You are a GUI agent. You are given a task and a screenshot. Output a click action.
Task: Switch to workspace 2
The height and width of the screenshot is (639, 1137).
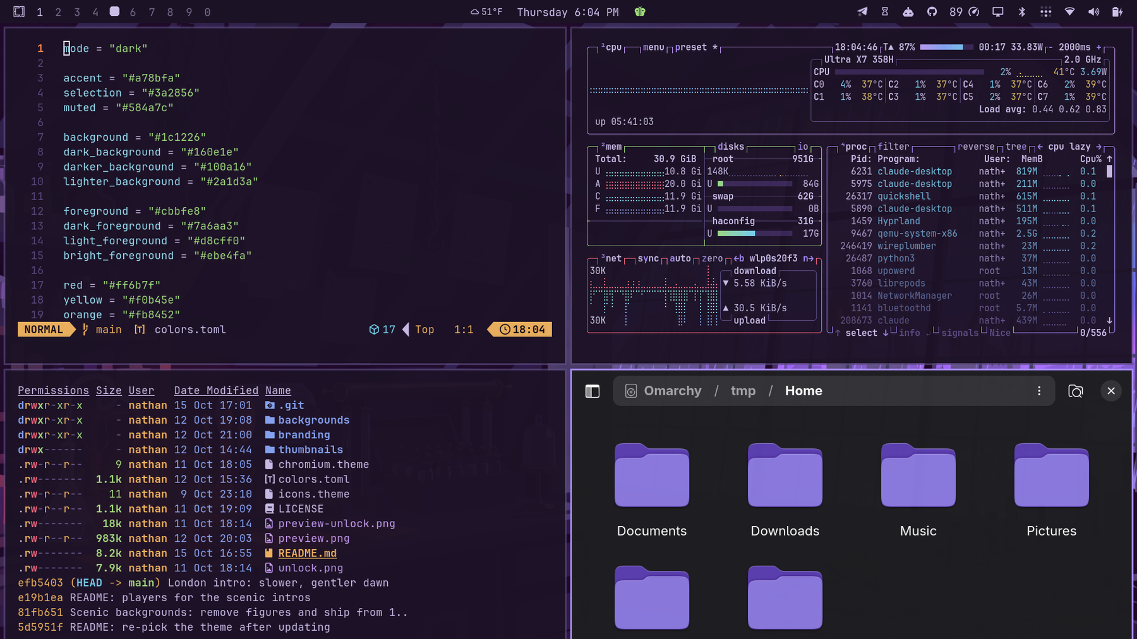pos(58,12)
